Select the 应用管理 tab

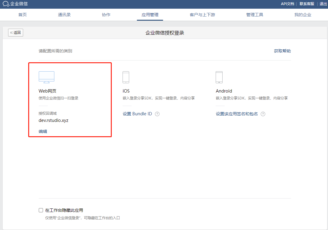(x=150, y=15)
